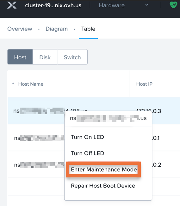Choose Enter Maintenance Mode menu option

coord(104,169)
